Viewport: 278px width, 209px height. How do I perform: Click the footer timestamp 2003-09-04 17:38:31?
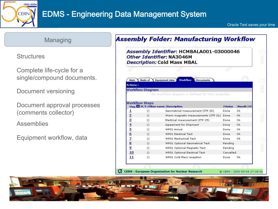(x=248, y=171)
